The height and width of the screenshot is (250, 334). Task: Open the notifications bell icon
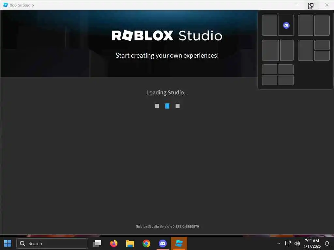[x=327, y=243]
